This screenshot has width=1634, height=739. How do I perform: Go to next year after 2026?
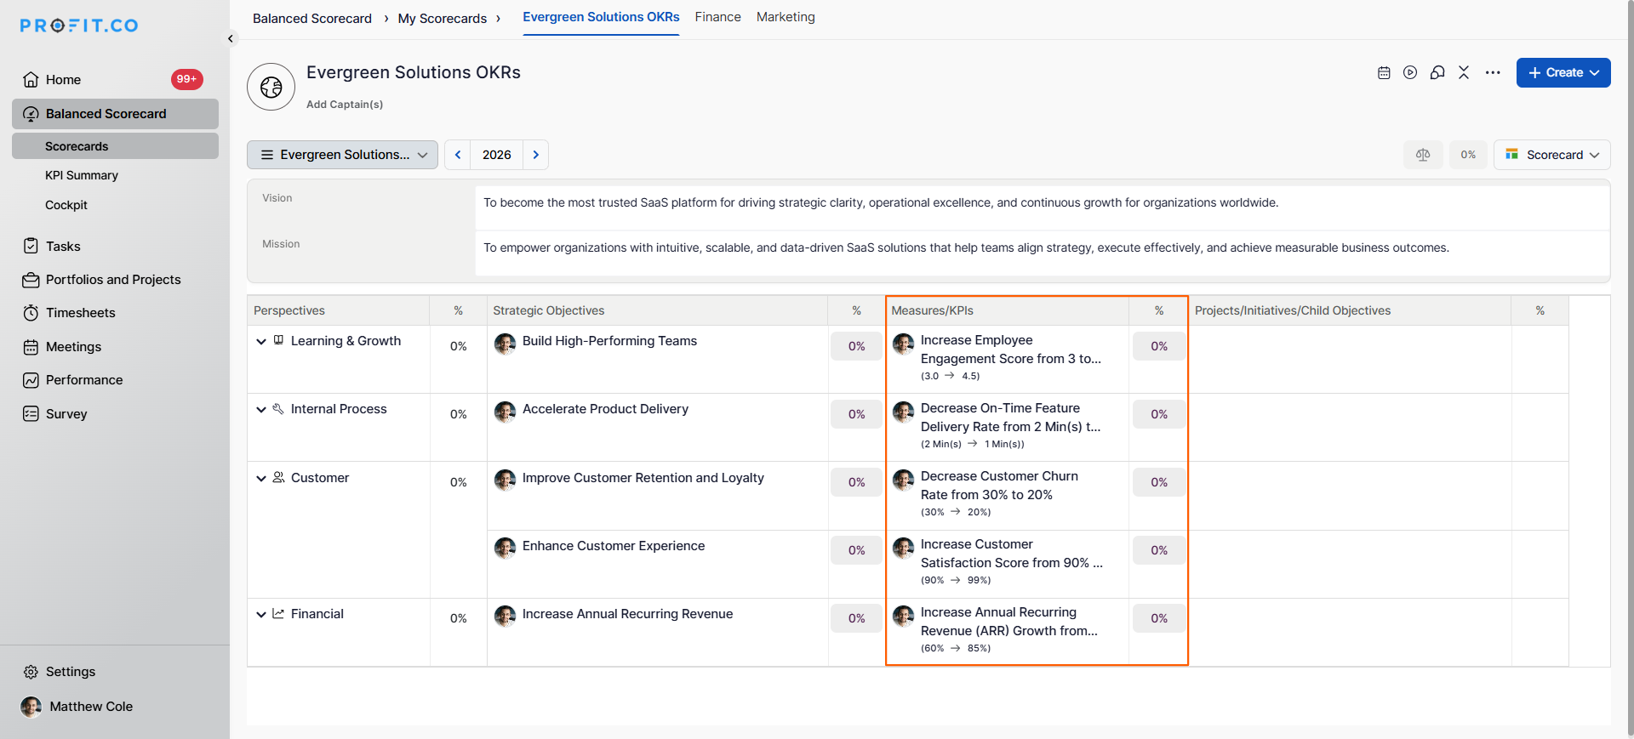pos(536,155)
